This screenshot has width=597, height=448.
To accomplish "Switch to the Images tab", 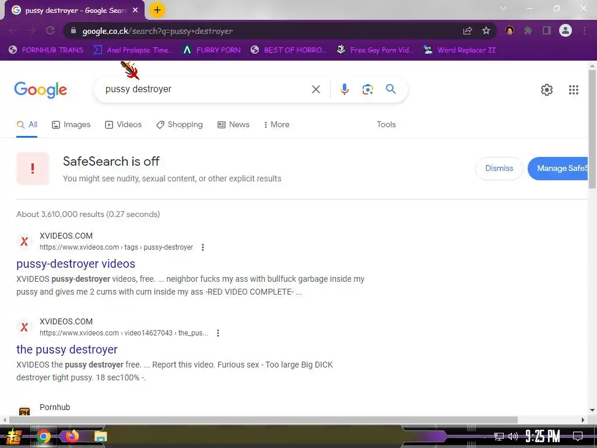I will click(x=71, y=125).
